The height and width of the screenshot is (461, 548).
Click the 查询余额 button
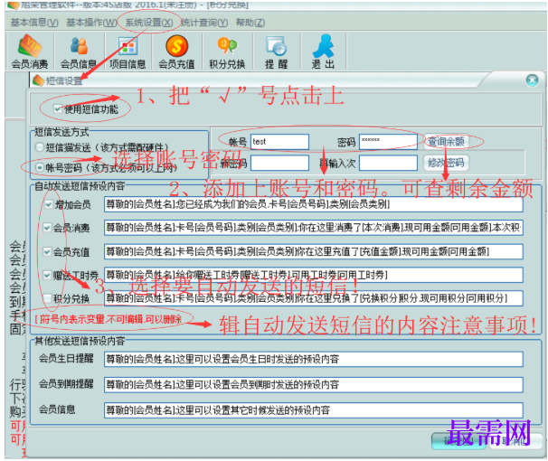[447, 141]
